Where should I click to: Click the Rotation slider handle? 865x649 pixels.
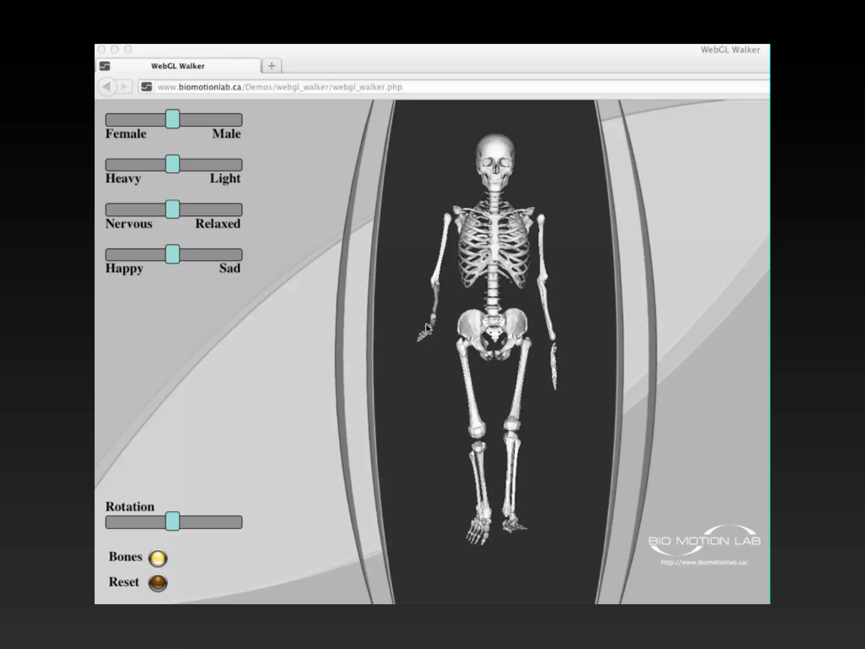tap(172, 521)
